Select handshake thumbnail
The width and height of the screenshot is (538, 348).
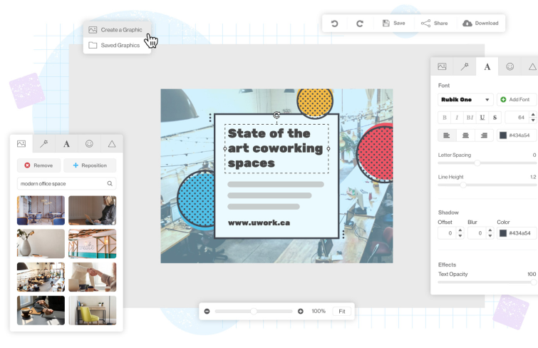point(93,277)
